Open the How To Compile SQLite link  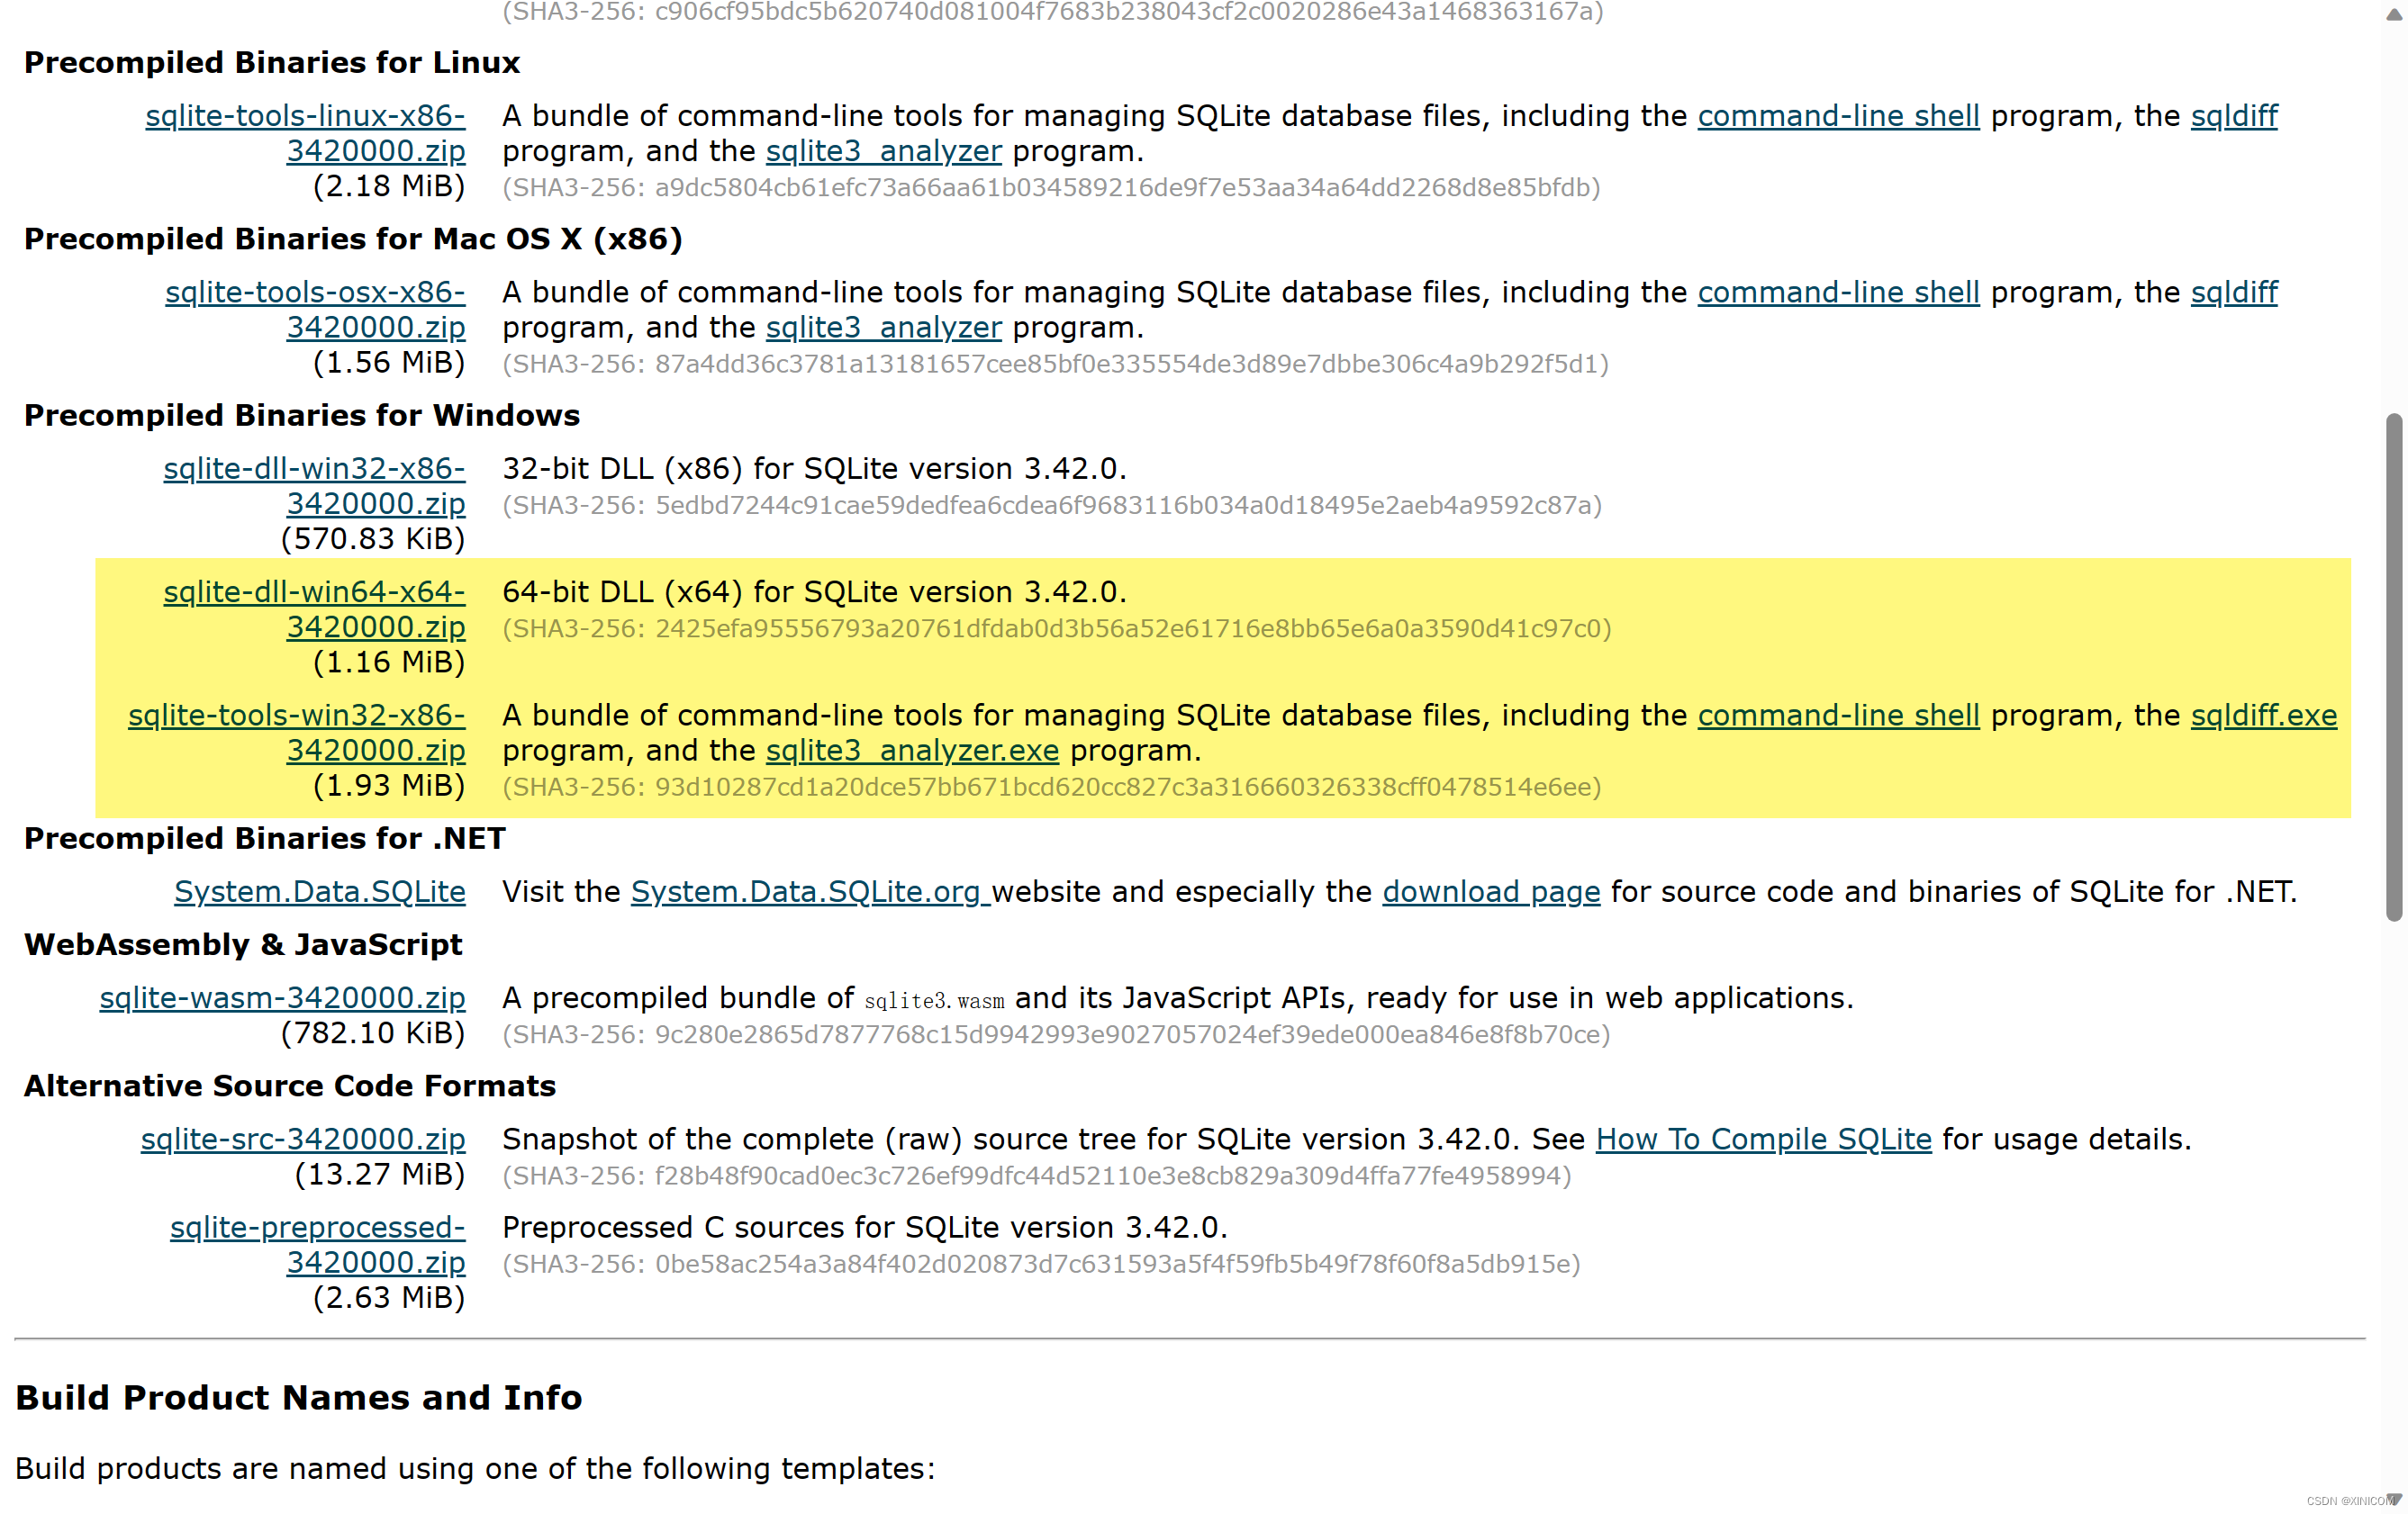tap(1762, 1140)
